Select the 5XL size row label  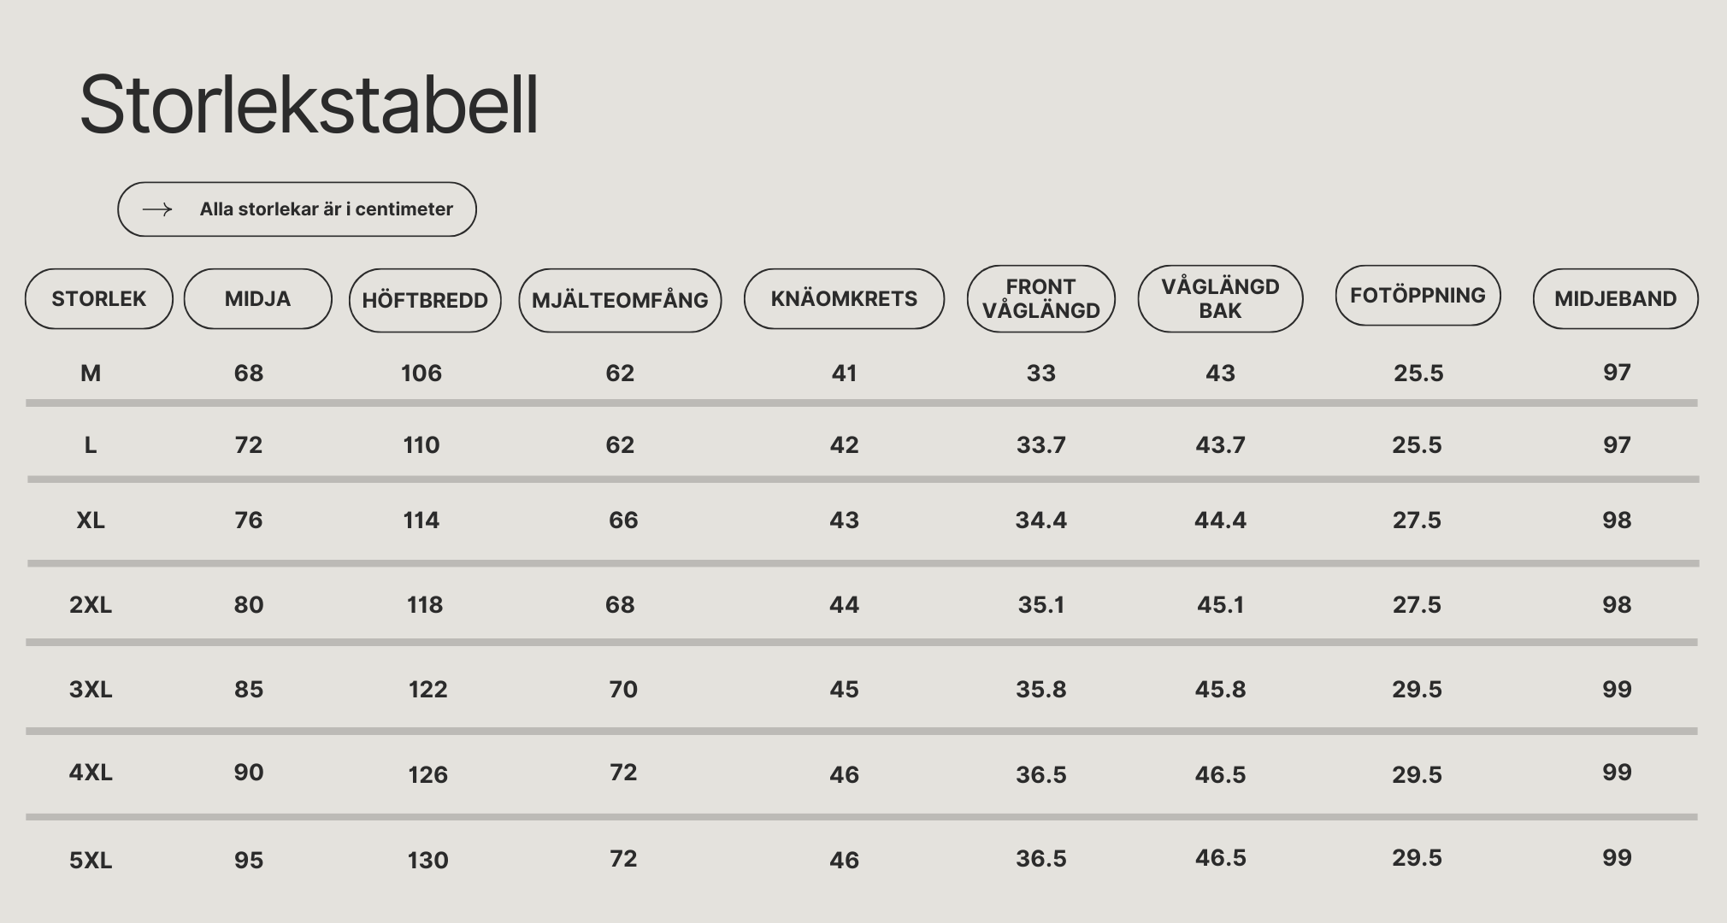91,860
